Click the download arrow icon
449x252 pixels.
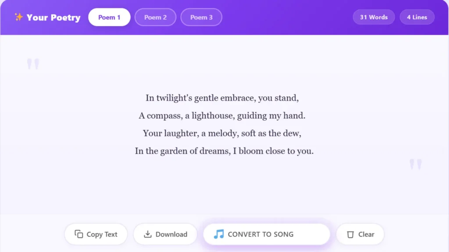tap(149, 234)
